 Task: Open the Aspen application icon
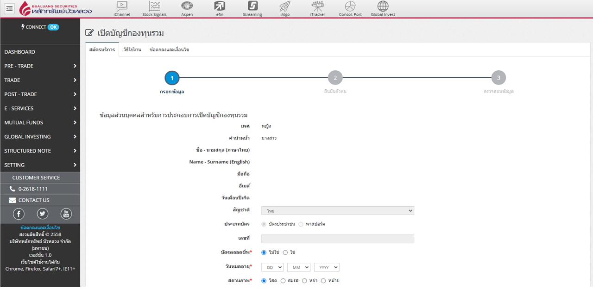click(187, 6)
